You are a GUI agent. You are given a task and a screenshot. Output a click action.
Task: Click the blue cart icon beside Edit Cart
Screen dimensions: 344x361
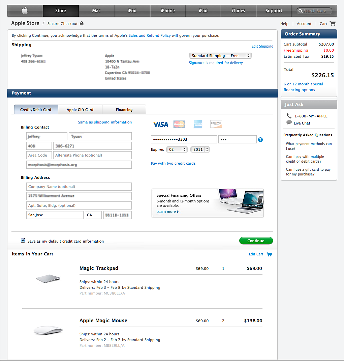point(269,254)
